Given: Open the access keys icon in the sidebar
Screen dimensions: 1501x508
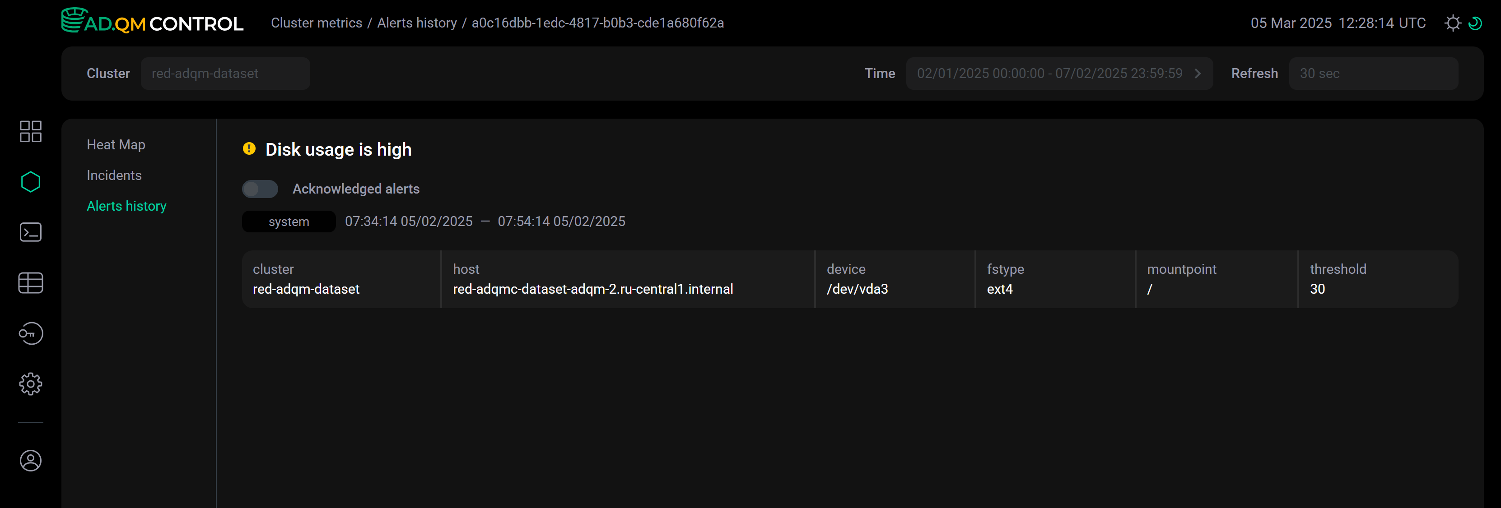Looking at the screenshot, I should pos(30,333).
